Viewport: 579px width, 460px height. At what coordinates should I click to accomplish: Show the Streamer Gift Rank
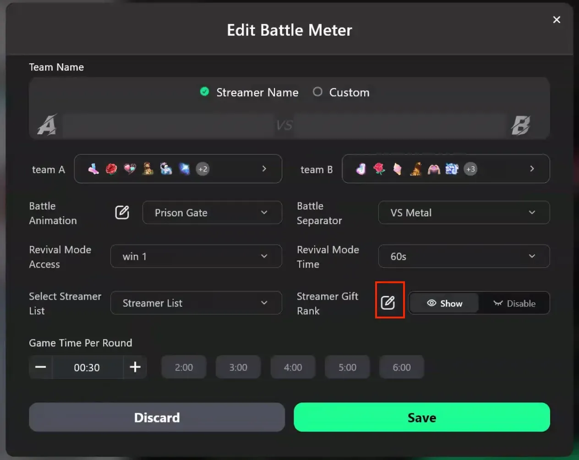tap(444, 303)
